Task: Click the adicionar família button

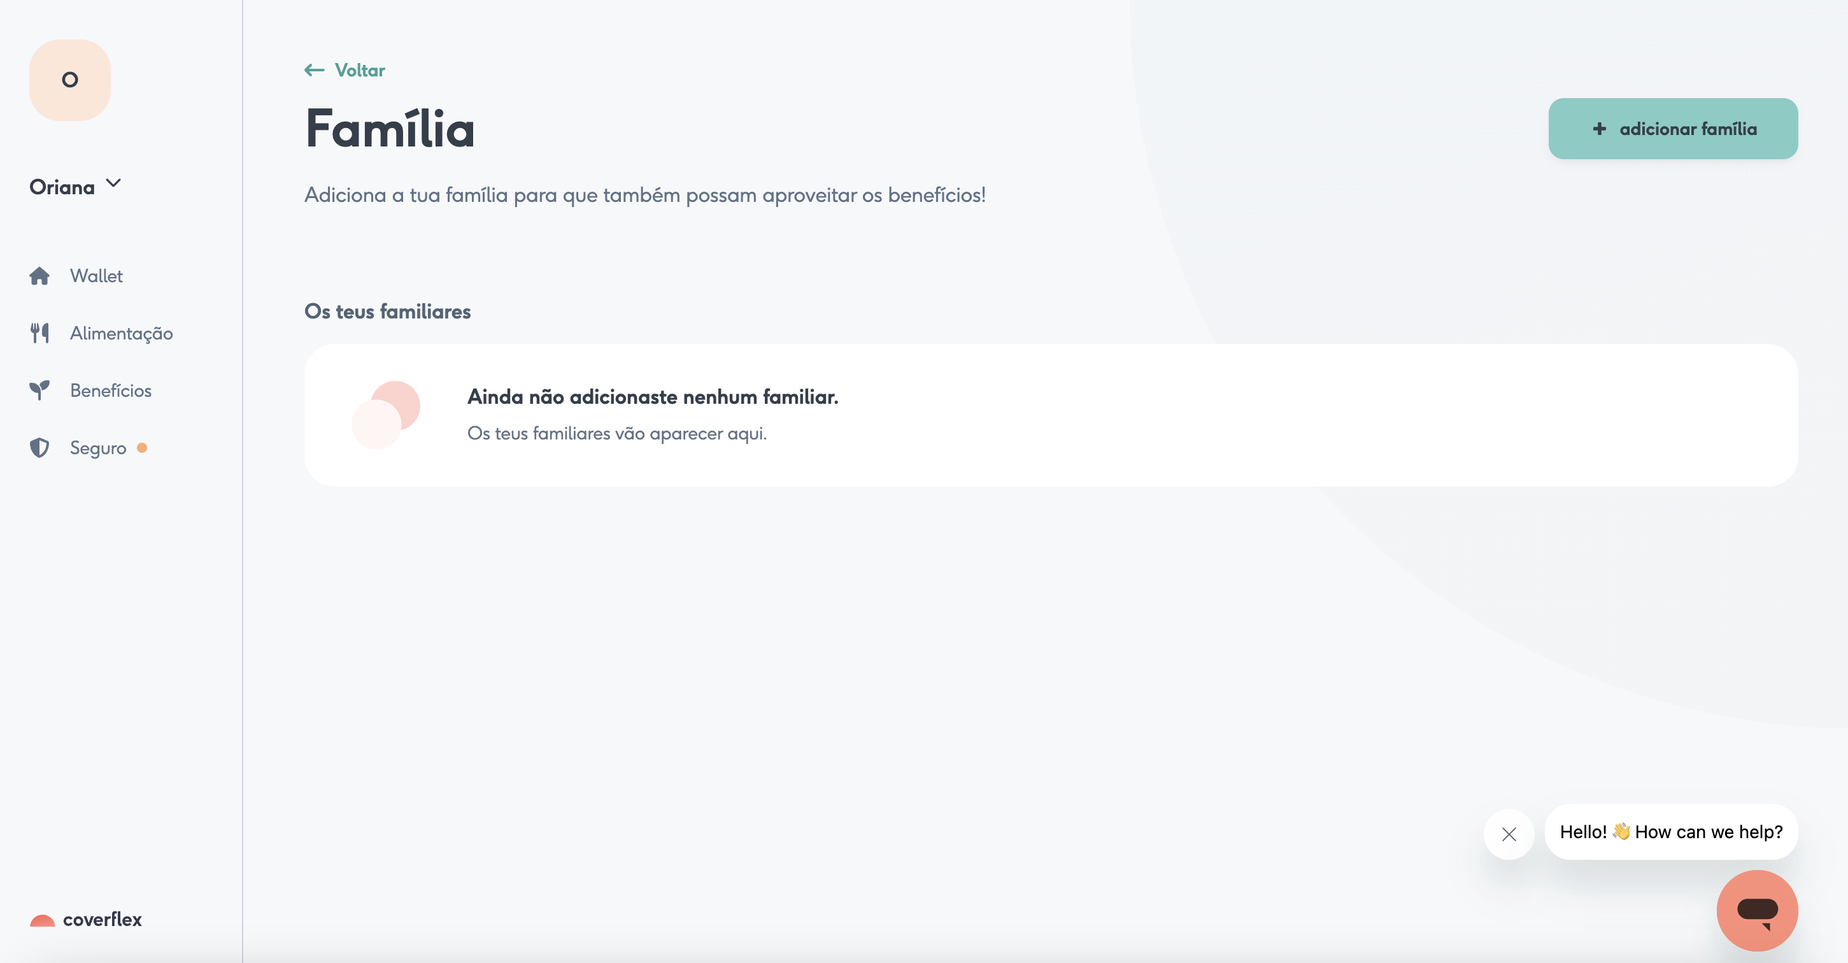Action: (x=1673, y=129)
